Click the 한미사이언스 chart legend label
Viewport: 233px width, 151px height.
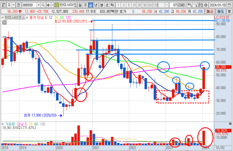[x=15, y=18]
